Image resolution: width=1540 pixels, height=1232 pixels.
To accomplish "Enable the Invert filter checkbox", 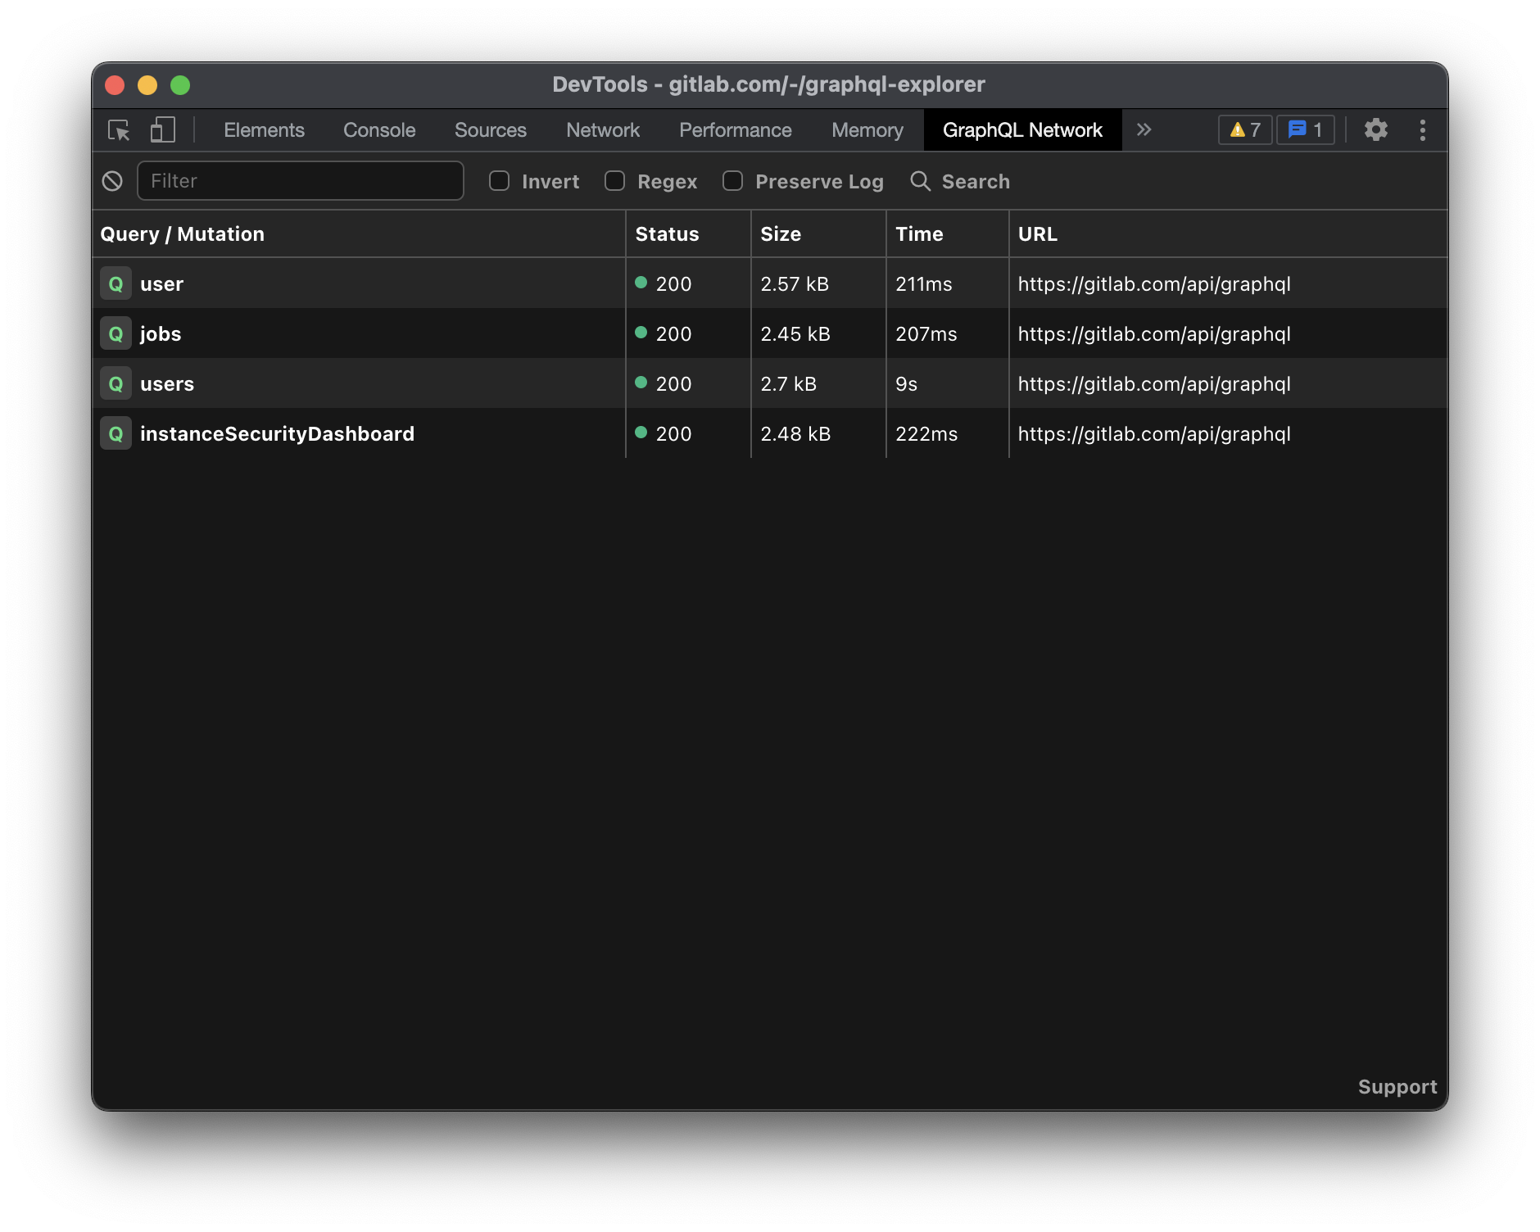I will 500,181.
